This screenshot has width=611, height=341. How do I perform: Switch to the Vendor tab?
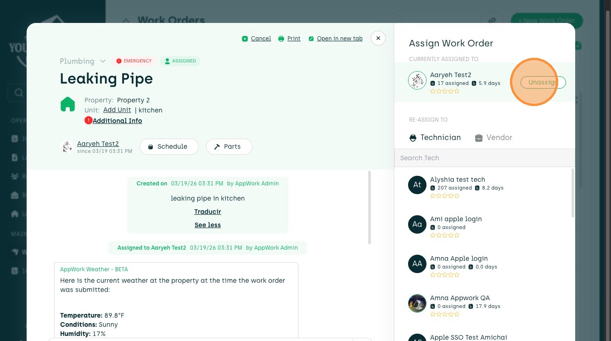[493, 137]
